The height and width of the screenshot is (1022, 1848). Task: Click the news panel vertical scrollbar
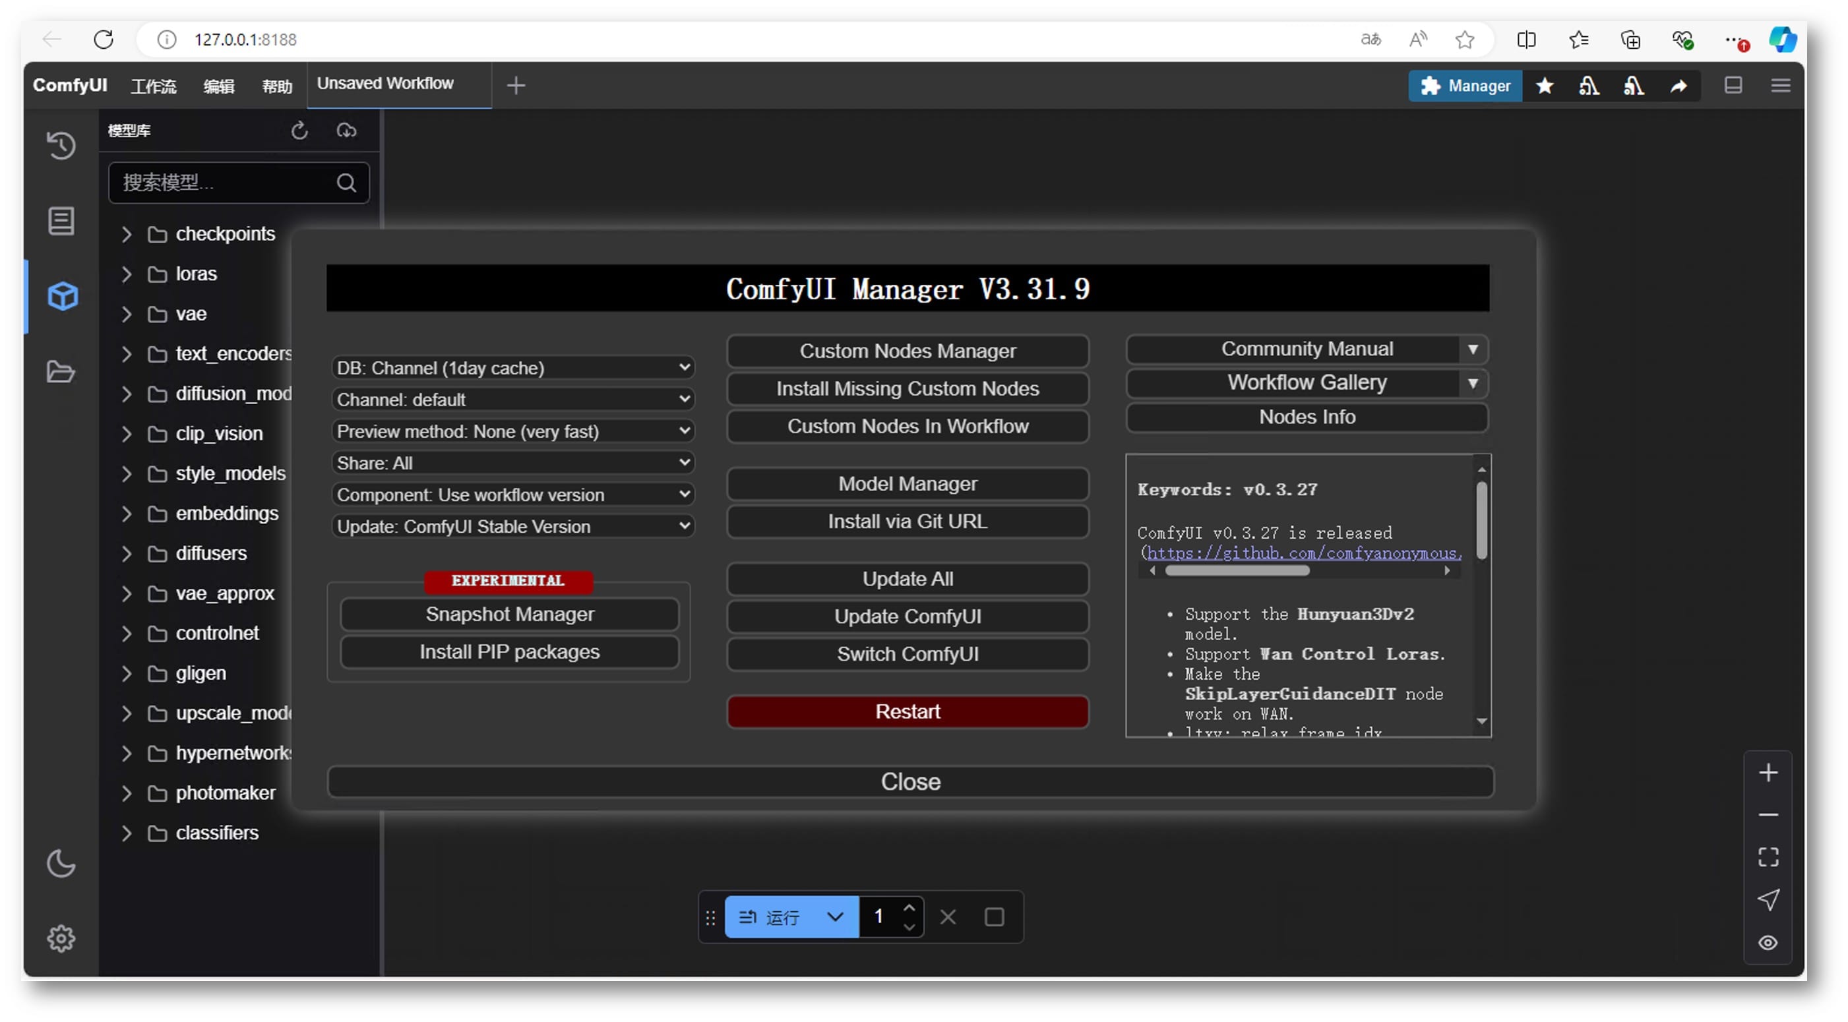pos(1481,520)
